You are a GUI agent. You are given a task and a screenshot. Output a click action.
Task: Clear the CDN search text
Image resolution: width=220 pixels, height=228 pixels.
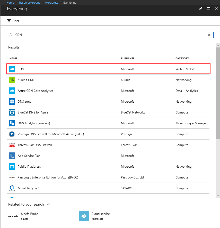(x=209, y=35)
